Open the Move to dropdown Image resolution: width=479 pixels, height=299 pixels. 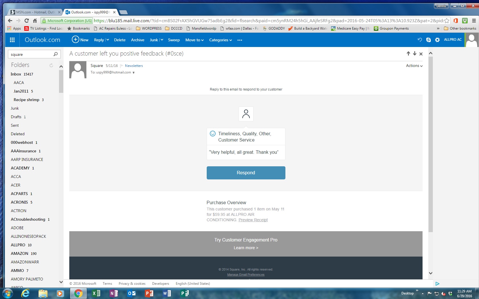coord(194,40)
